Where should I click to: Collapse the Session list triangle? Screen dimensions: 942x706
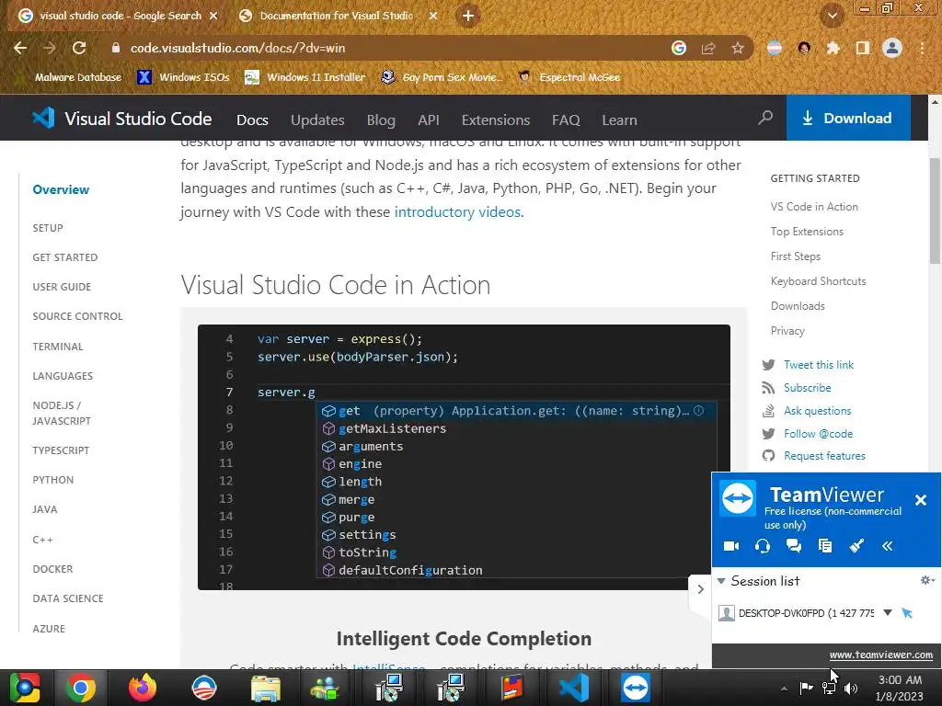click(x=721, y=581)
